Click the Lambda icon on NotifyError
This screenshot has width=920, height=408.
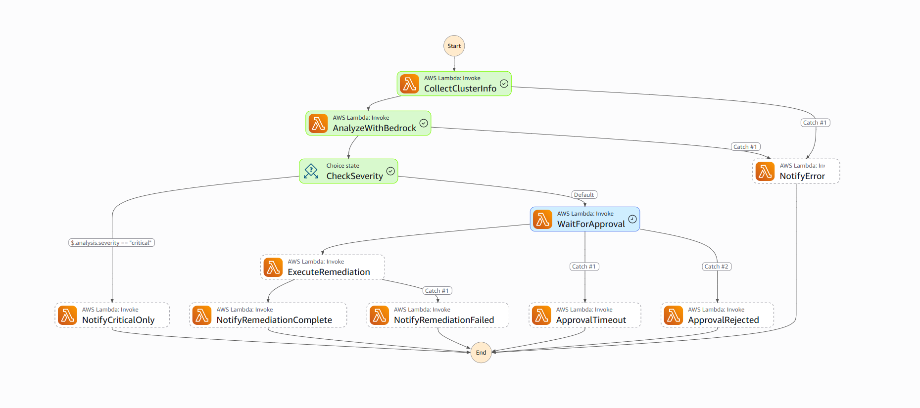click(765, 171)
